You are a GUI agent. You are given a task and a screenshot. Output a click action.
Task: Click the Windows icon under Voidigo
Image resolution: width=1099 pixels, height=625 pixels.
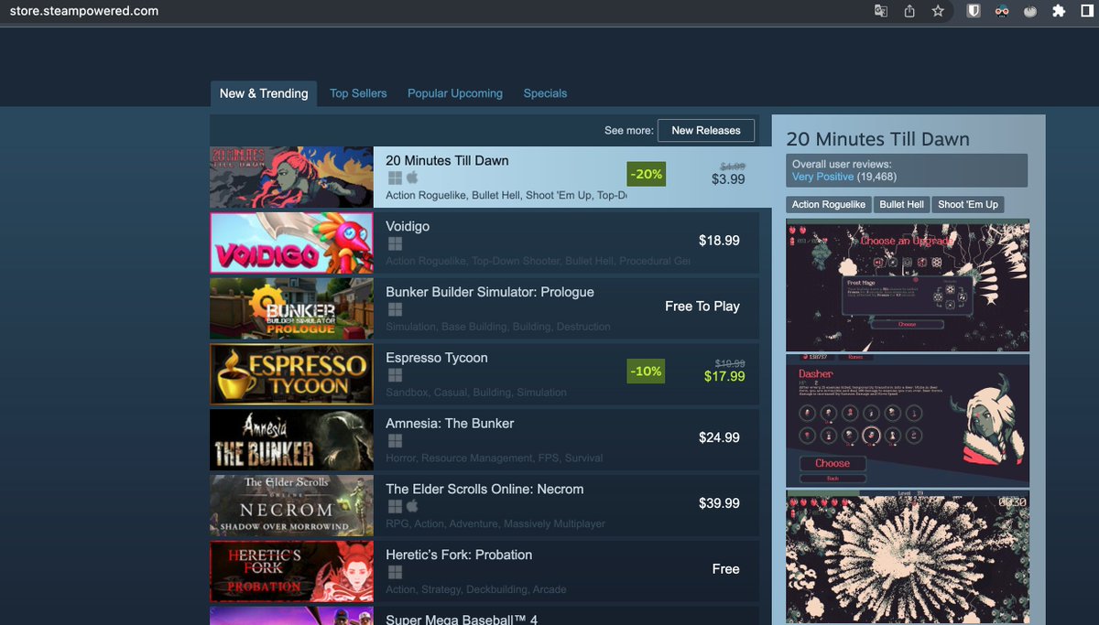click(395, 243)
